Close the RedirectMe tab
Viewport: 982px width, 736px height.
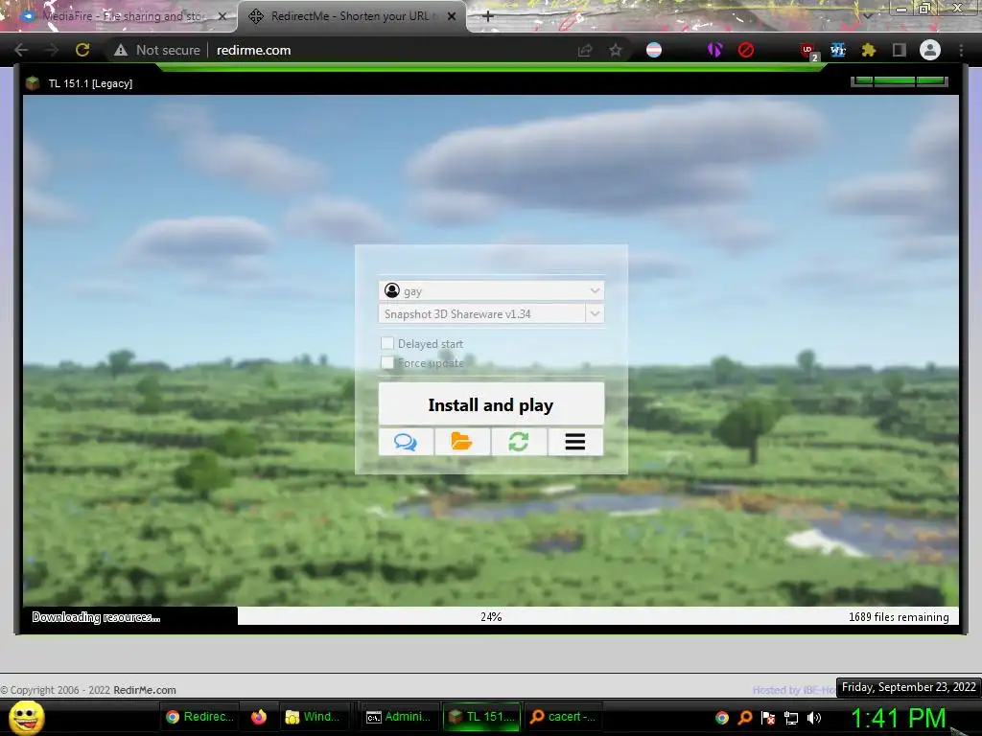[452, 16]
